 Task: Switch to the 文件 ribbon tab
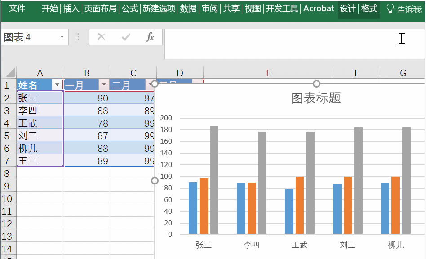(x=18, y=8)
